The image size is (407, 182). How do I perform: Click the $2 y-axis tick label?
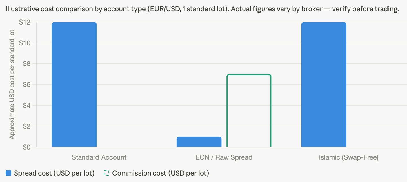(x=26, y=126)
